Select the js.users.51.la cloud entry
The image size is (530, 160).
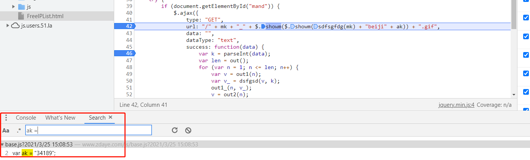(x=31, y=26)
